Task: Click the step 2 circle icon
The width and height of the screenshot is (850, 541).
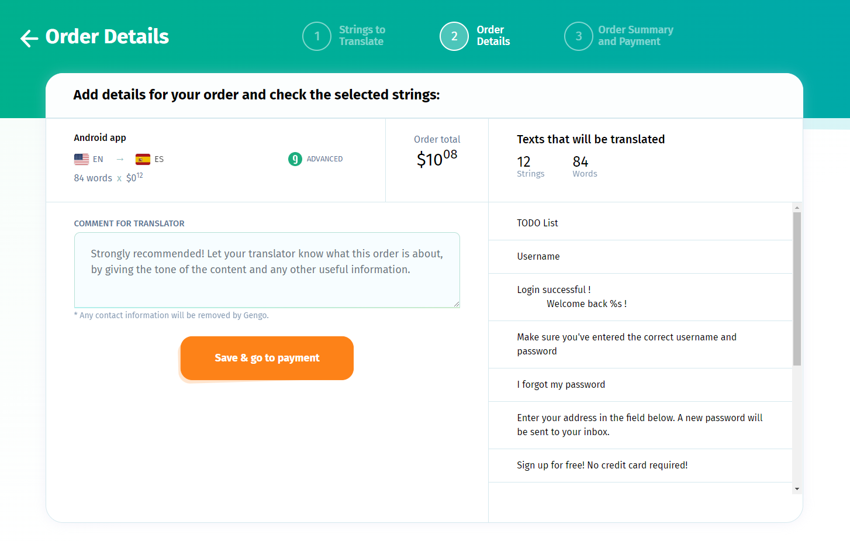Action: point(454,36)
